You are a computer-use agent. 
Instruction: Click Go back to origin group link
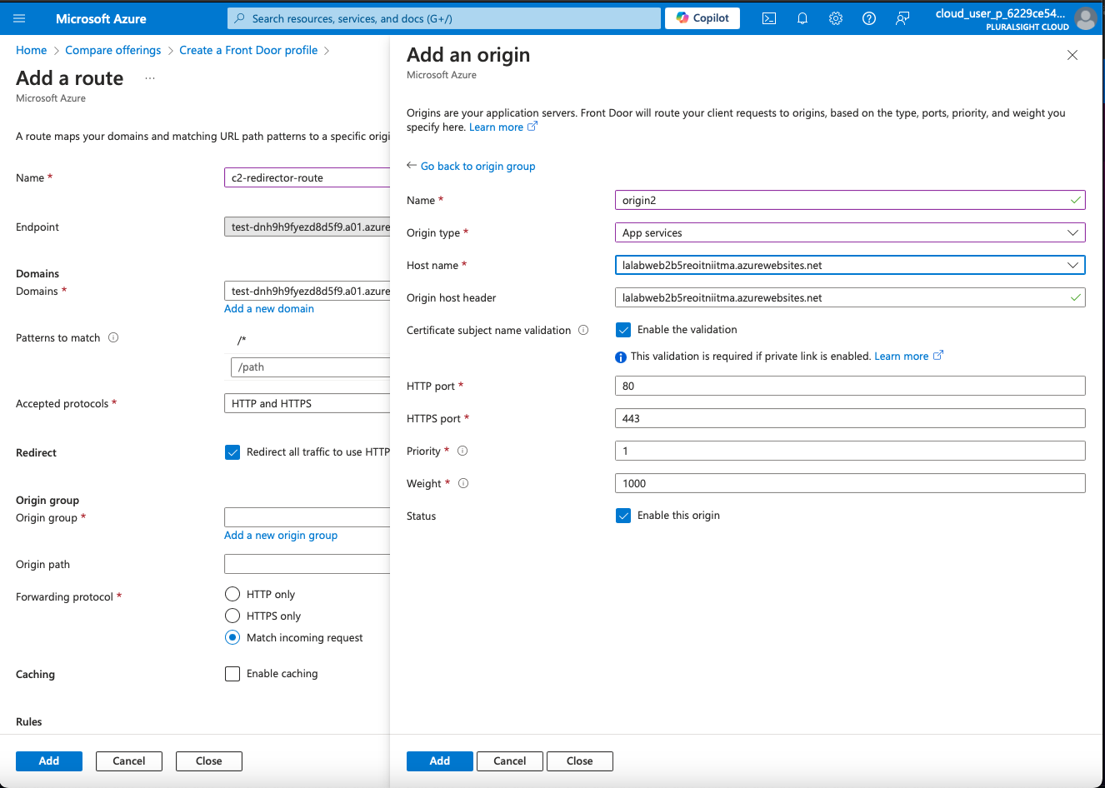478,166
